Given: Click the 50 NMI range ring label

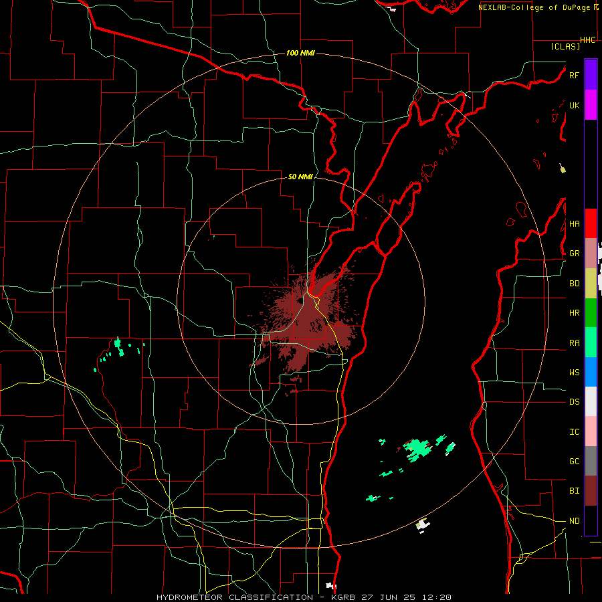Looking at the screenshot, I should (x=300, y=177).
